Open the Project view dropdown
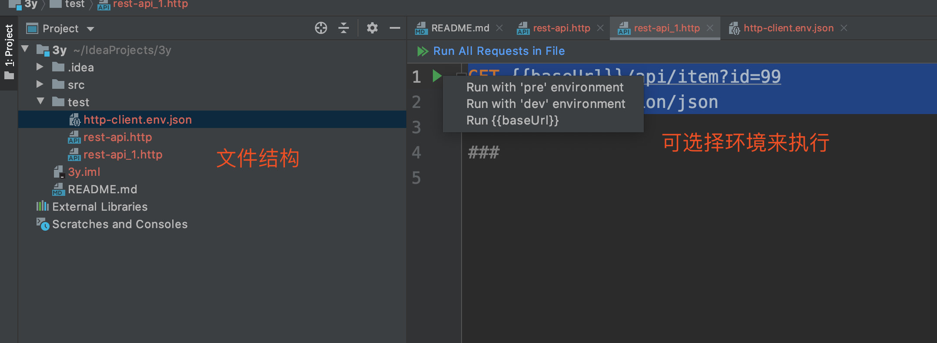 [x=90, y=29]
